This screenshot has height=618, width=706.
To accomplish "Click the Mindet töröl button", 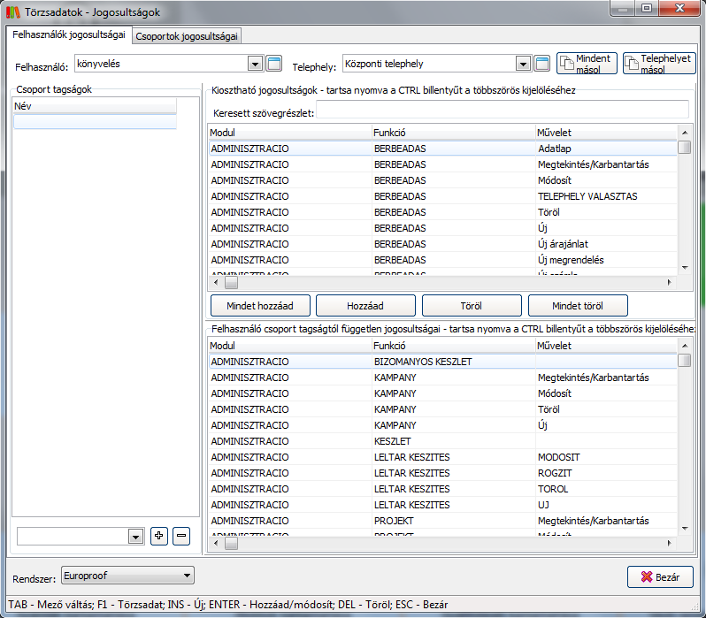I will pos(578,306).
